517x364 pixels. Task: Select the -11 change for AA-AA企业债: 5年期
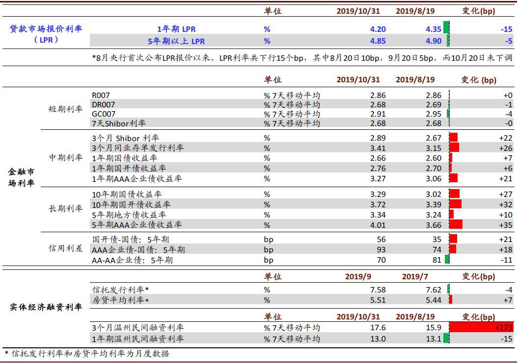coord(507,260)
